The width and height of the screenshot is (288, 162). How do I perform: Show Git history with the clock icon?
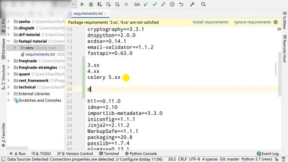tap(172, 4)
